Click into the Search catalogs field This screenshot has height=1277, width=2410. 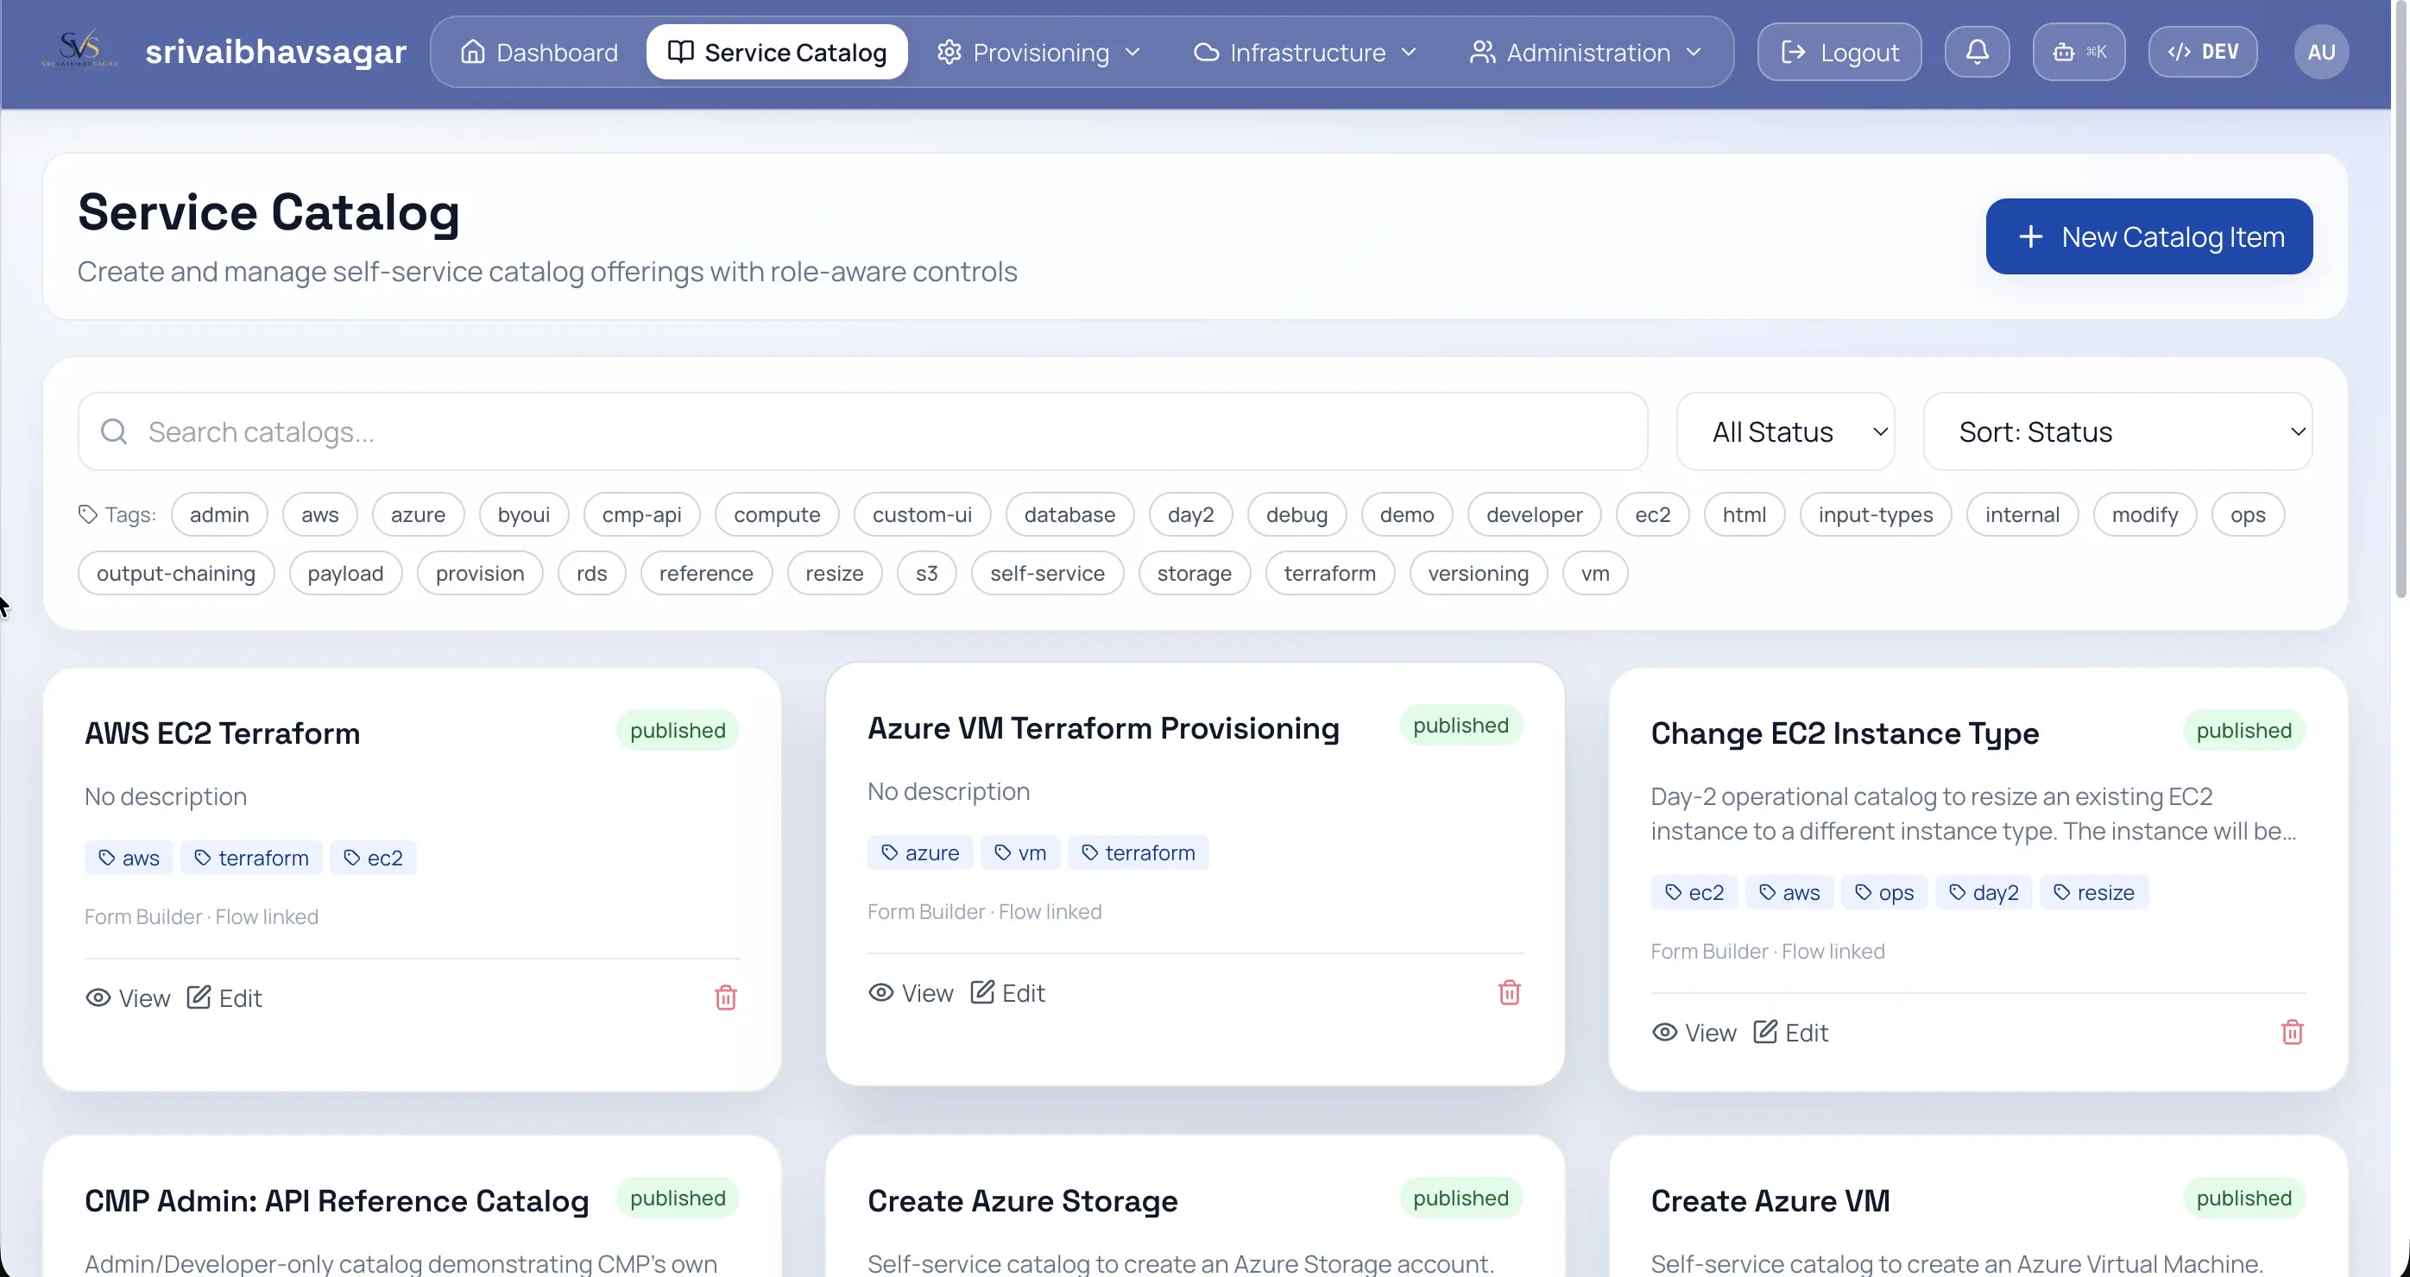[862, 431]
